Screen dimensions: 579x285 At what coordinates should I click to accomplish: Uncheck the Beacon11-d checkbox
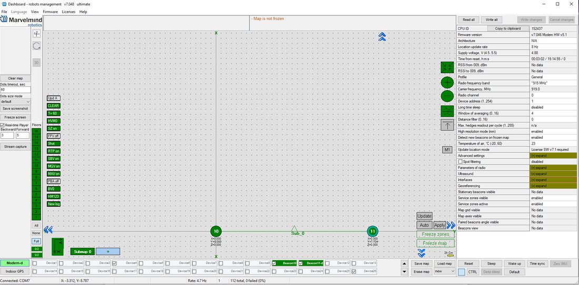(x=301, y=263)
